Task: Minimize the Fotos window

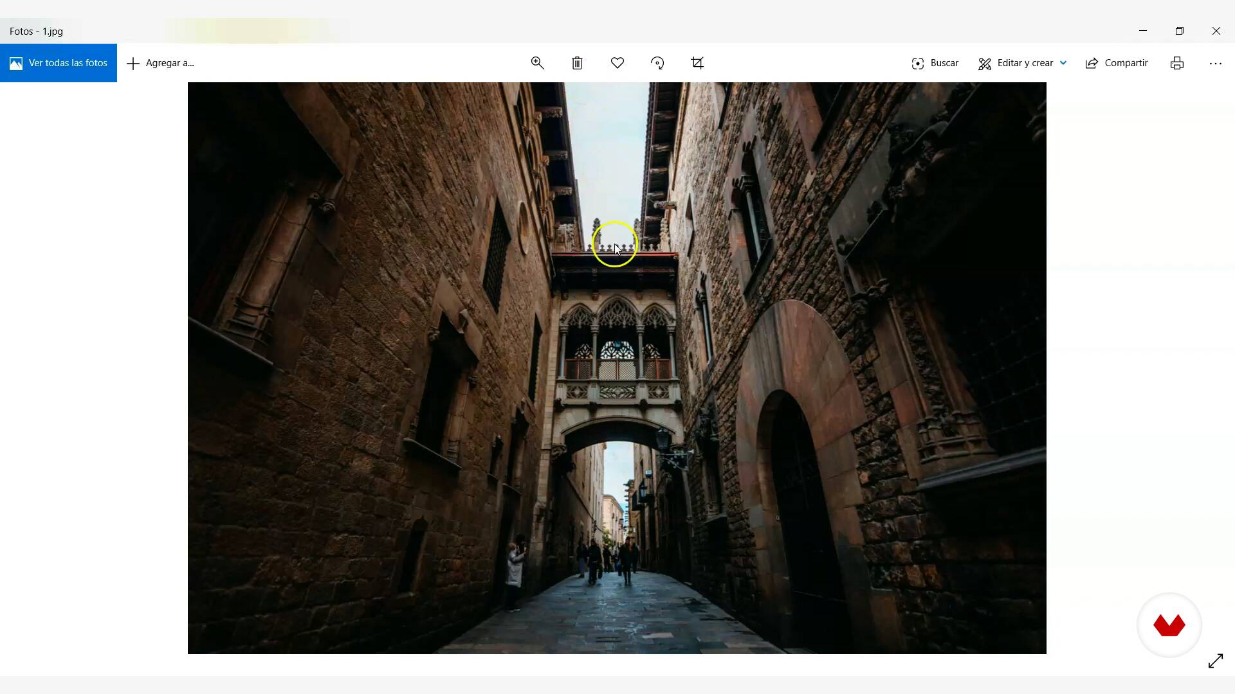Action: click(x=1143, y=31)
